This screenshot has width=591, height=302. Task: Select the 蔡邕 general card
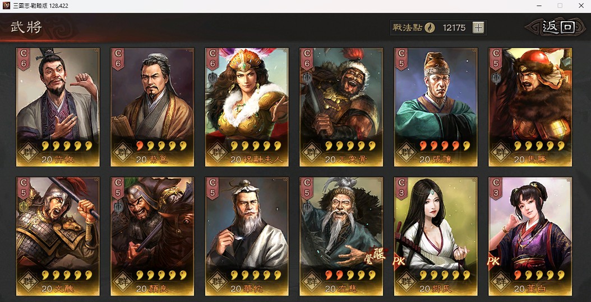tap(153, 107)
